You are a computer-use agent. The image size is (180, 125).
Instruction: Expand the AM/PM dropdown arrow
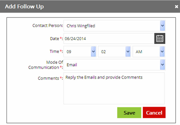[162, 52]
